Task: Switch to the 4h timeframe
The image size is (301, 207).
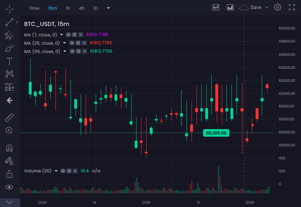Action: [82, 8]
